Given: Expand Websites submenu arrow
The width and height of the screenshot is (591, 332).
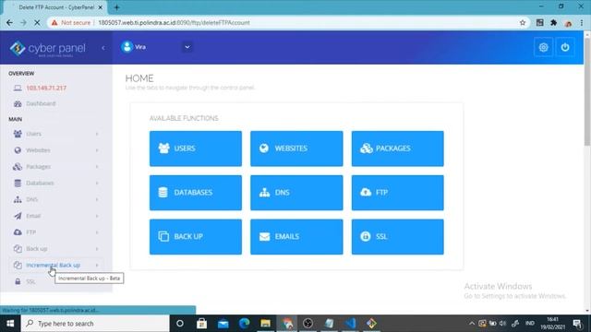Looking at the screenshot, I should (97, 150).
